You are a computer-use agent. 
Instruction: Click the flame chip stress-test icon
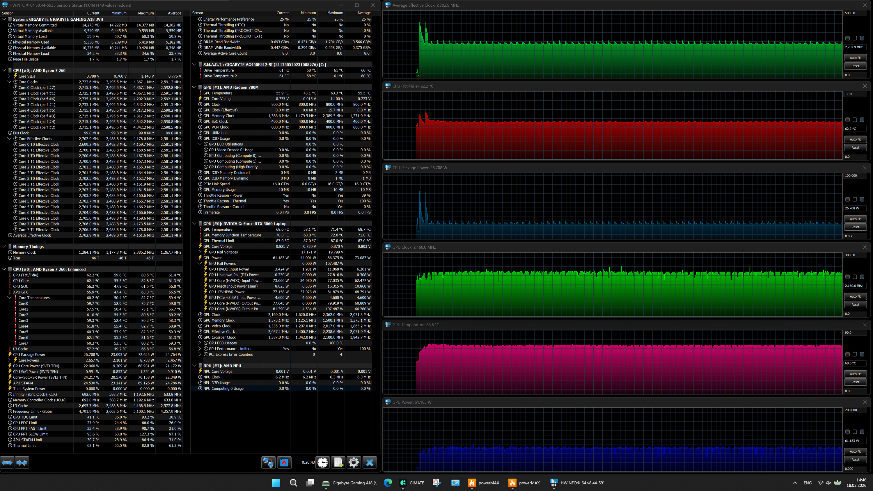pos(284,462)
